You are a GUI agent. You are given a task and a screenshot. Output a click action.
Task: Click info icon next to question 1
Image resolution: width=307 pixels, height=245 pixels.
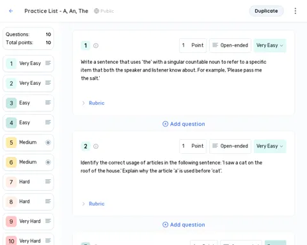click(96, 45)
